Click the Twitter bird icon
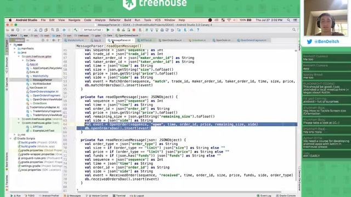Image resolution: width=351 pixels, height=197 pixels. pyautogui.click(x=309, y=42)
